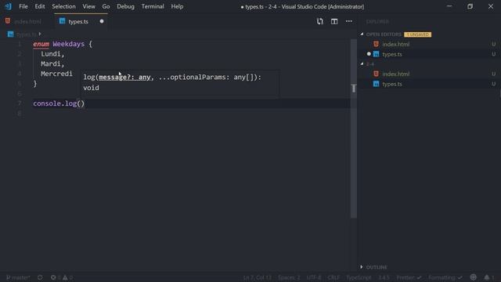Click the TypeScript icon of types.ts in Open Editors
The height and width of the screenshot is (282, 501).
tap(376, 54)
